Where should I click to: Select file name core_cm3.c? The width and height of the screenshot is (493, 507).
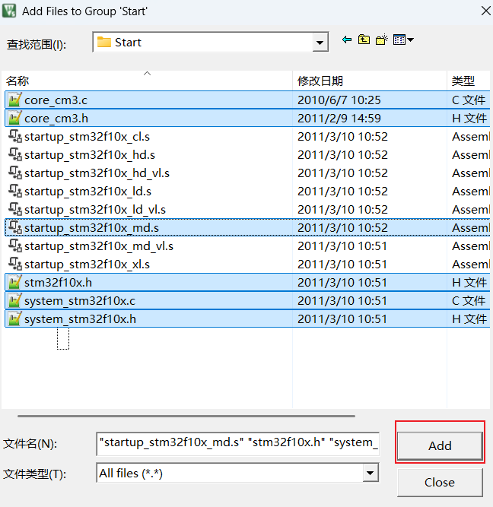[x=56, y=100]
